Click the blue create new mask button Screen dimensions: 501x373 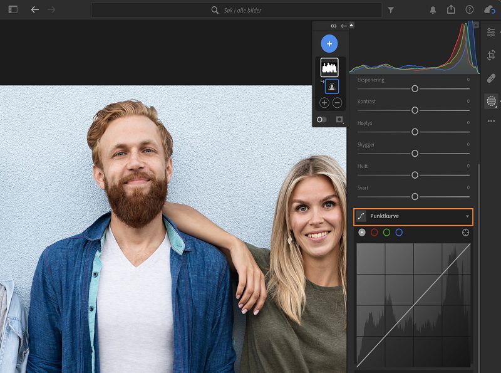click(329, 43)
